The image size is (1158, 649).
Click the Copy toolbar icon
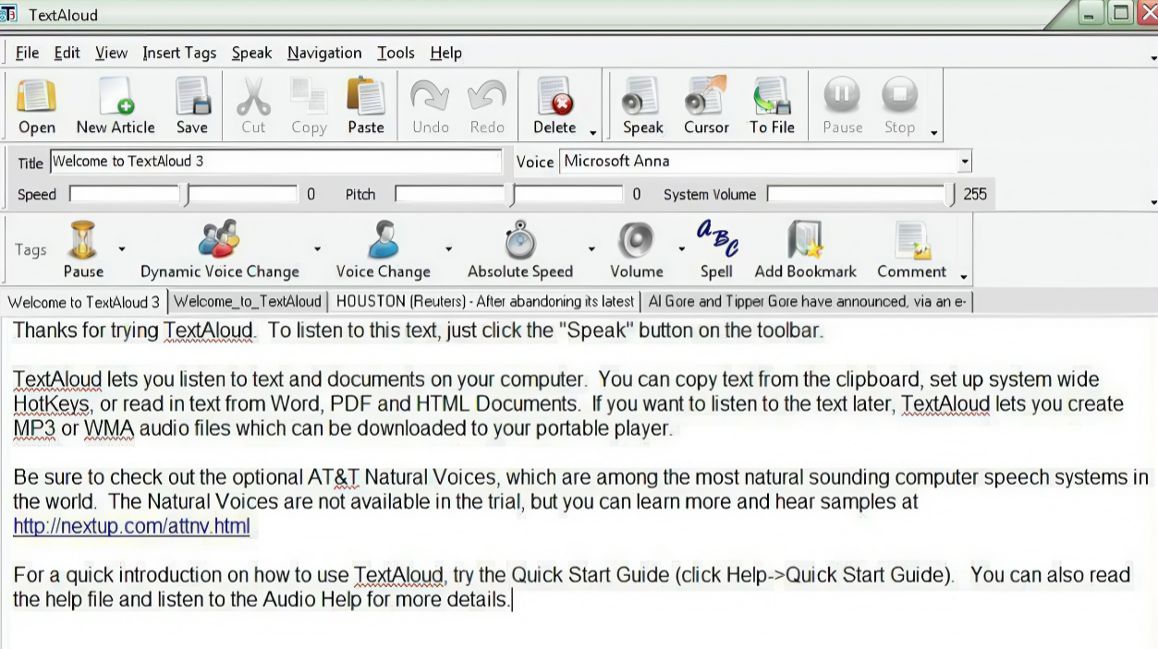pos(309,106)
